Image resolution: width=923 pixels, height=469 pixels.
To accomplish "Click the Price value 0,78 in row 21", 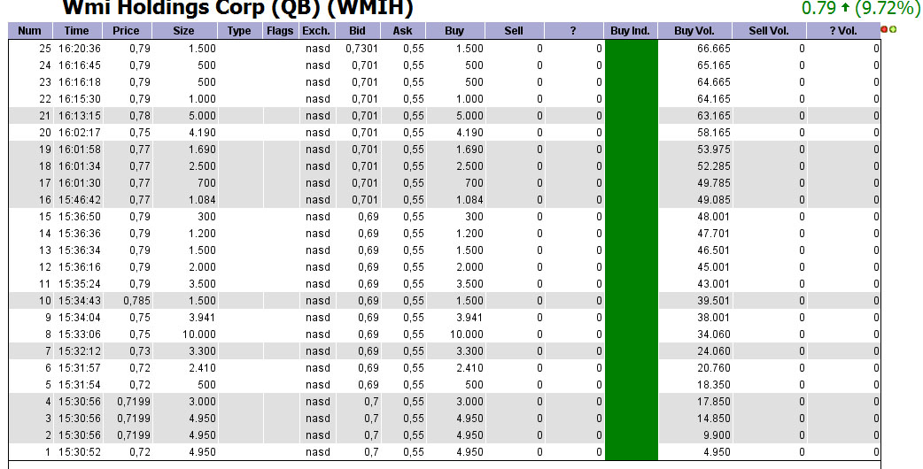I will coord(140,116).
